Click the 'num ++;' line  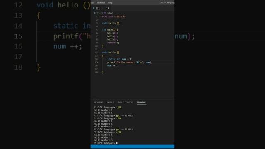coord(112,65)
